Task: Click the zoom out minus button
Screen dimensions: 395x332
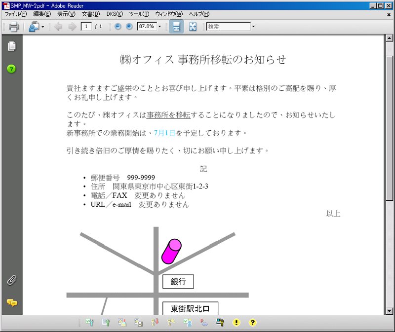Action: (x=118, y=26)
